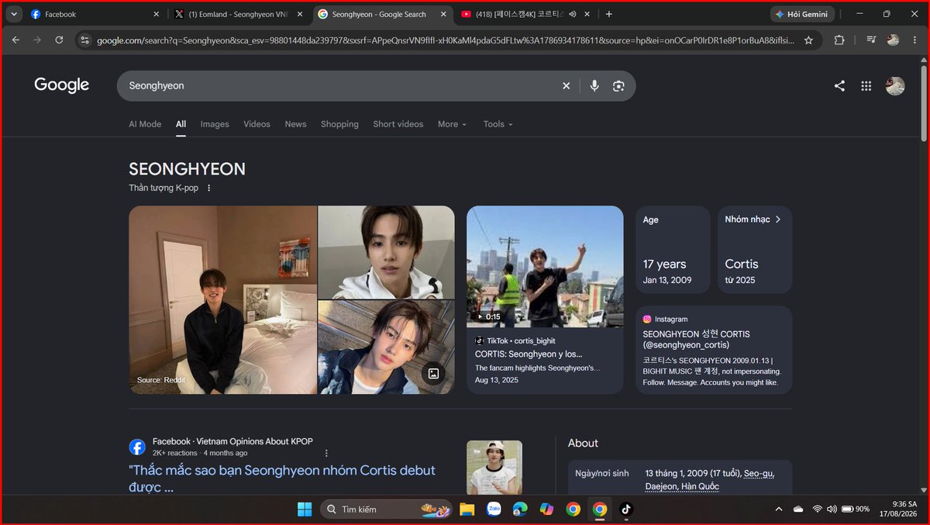
Task: Open File Explorer from taskbar
Action: [x=467, y=509]
